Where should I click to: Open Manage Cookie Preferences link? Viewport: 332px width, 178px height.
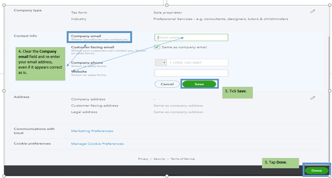97,144
